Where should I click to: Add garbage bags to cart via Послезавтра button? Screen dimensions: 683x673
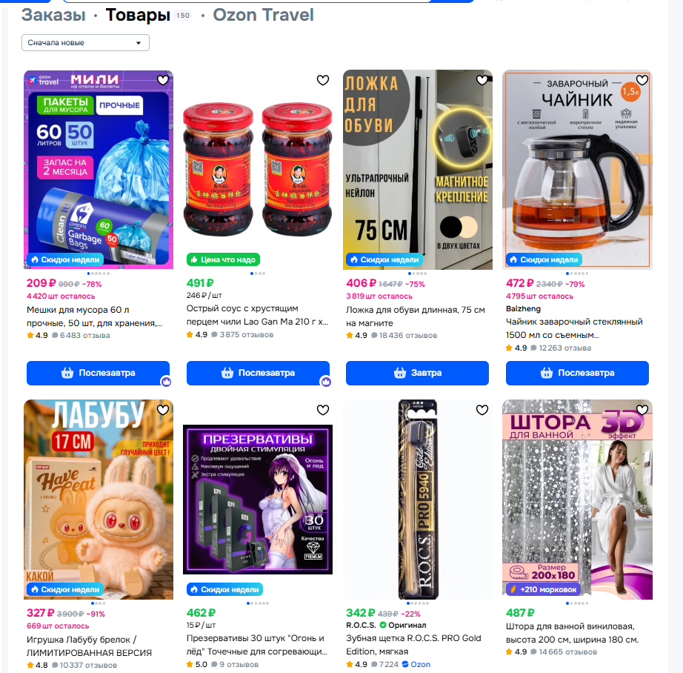point(98,373)
